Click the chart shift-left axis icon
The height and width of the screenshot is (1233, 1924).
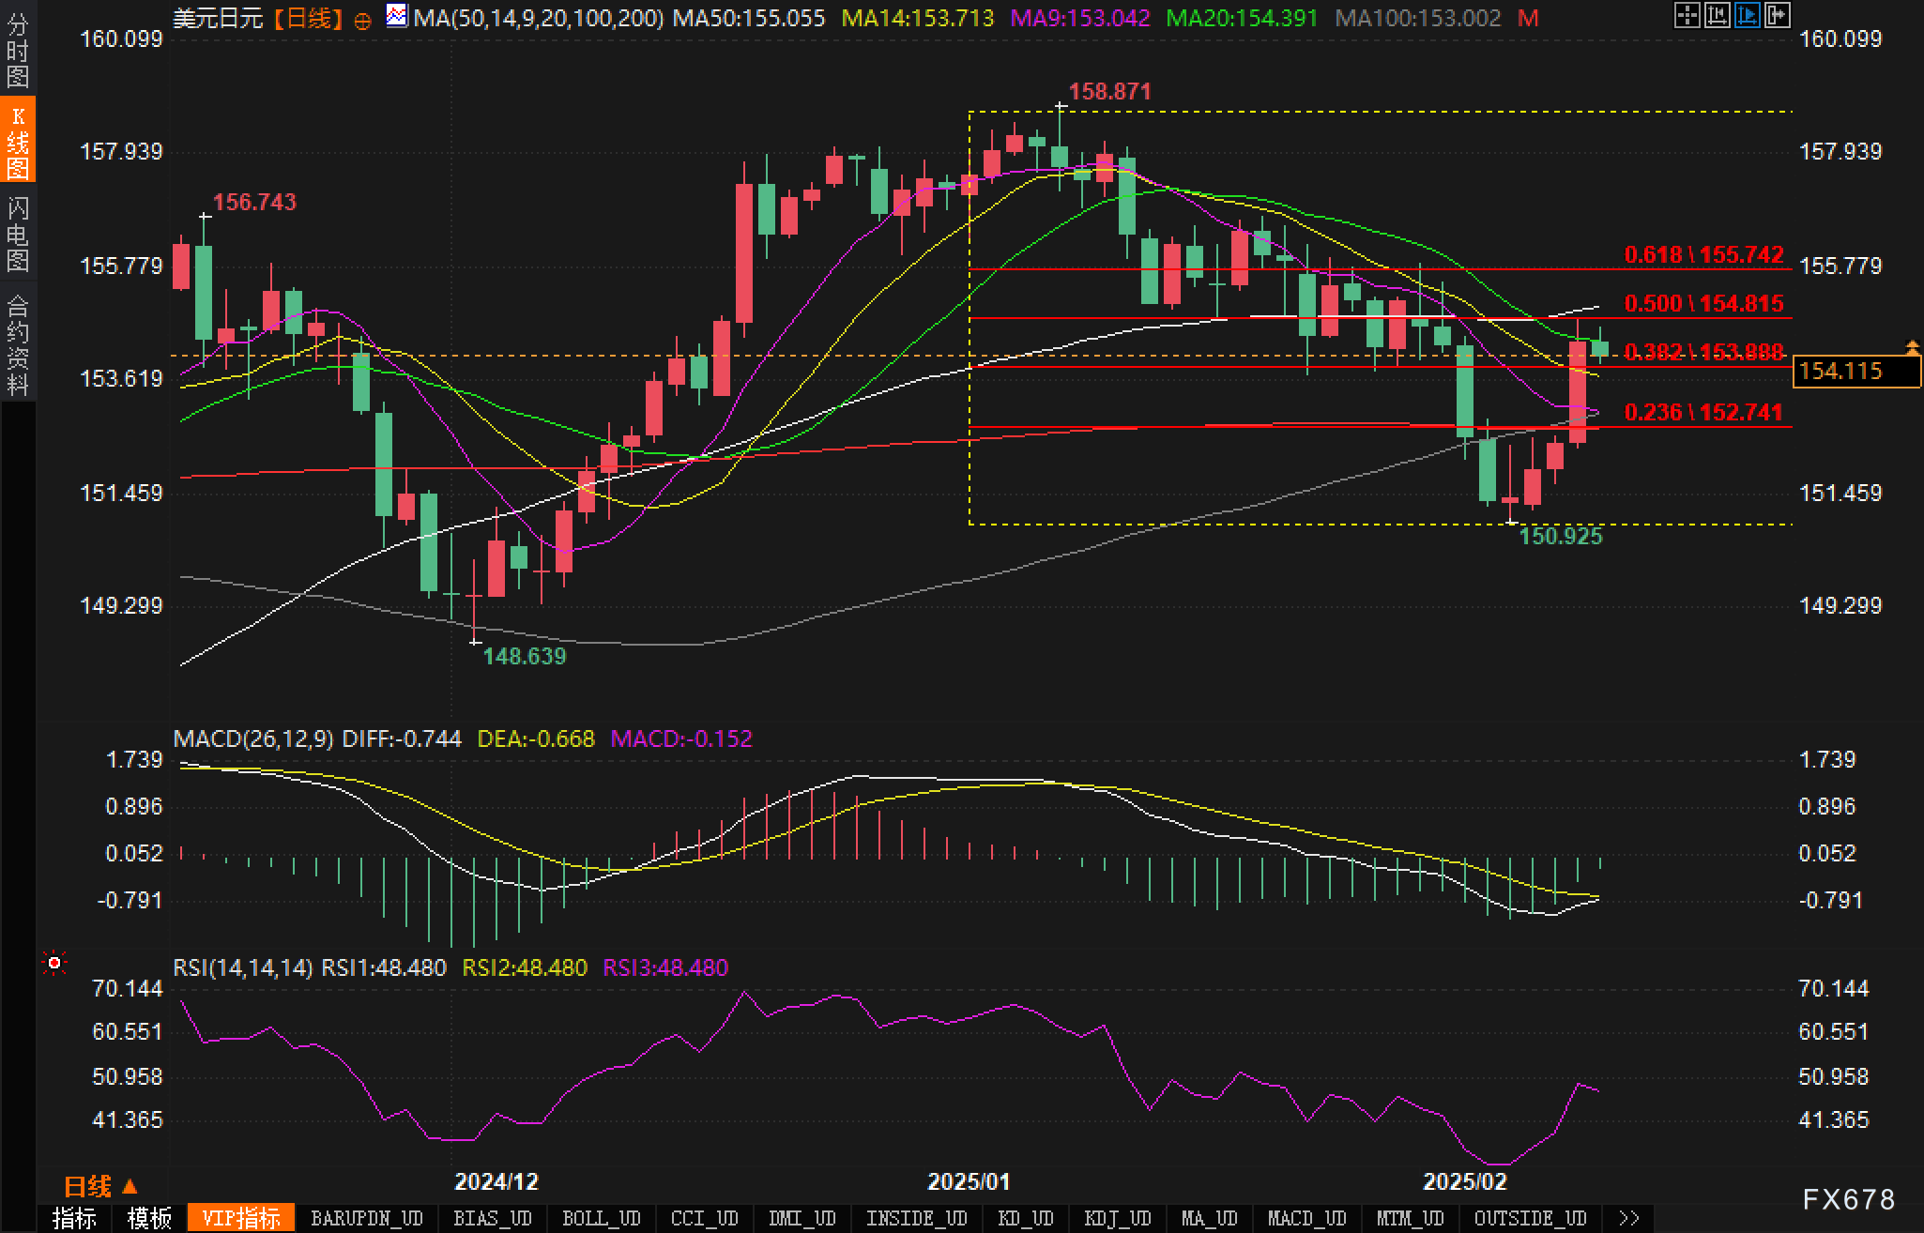click(x=1717, y=15)
